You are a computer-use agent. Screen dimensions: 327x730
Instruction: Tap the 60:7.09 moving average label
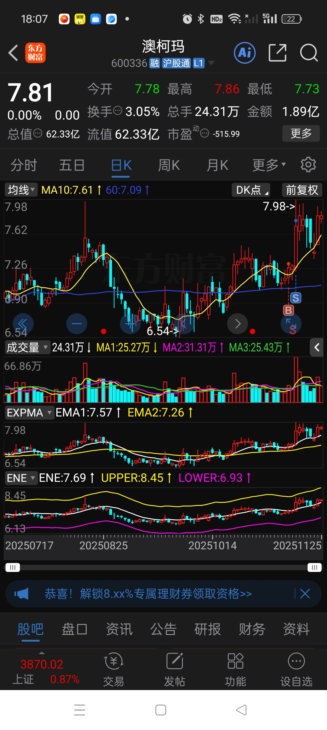pos(124,190)
